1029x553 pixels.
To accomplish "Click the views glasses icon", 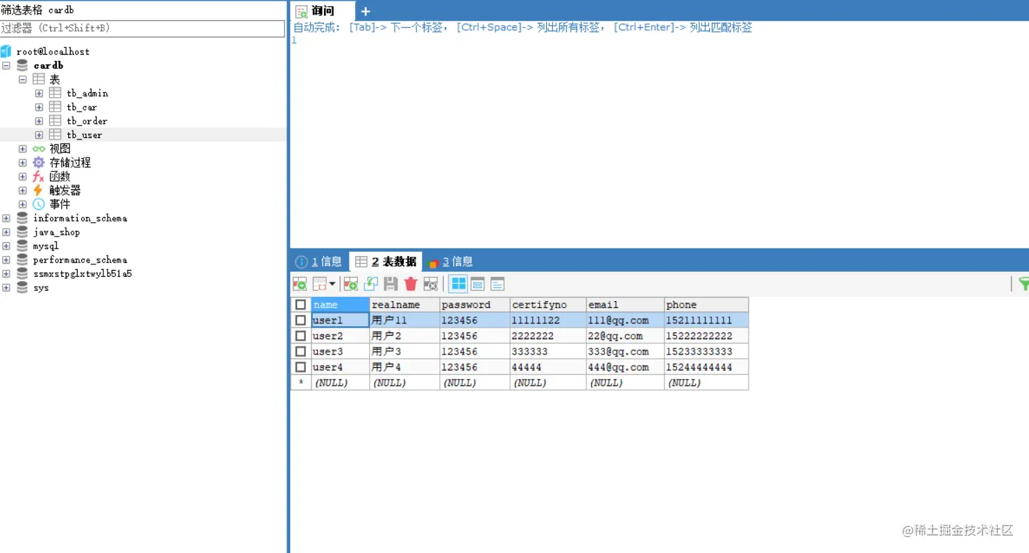I will tap(39, 148).
